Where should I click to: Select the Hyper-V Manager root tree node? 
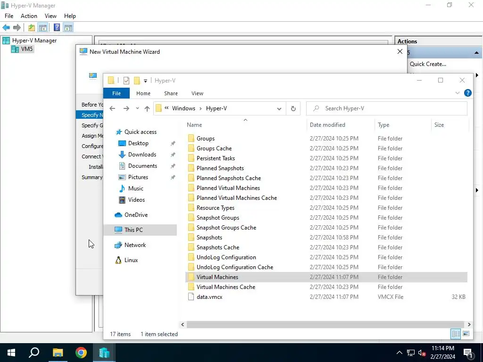click(x=30, y=41)
